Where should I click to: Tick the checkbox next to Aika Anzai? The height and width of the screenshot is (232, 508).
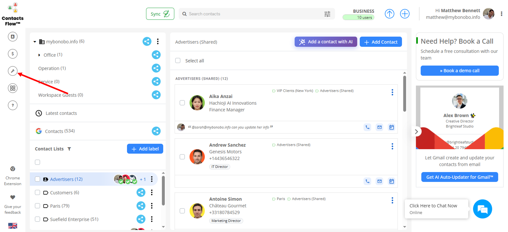[182, 103]
